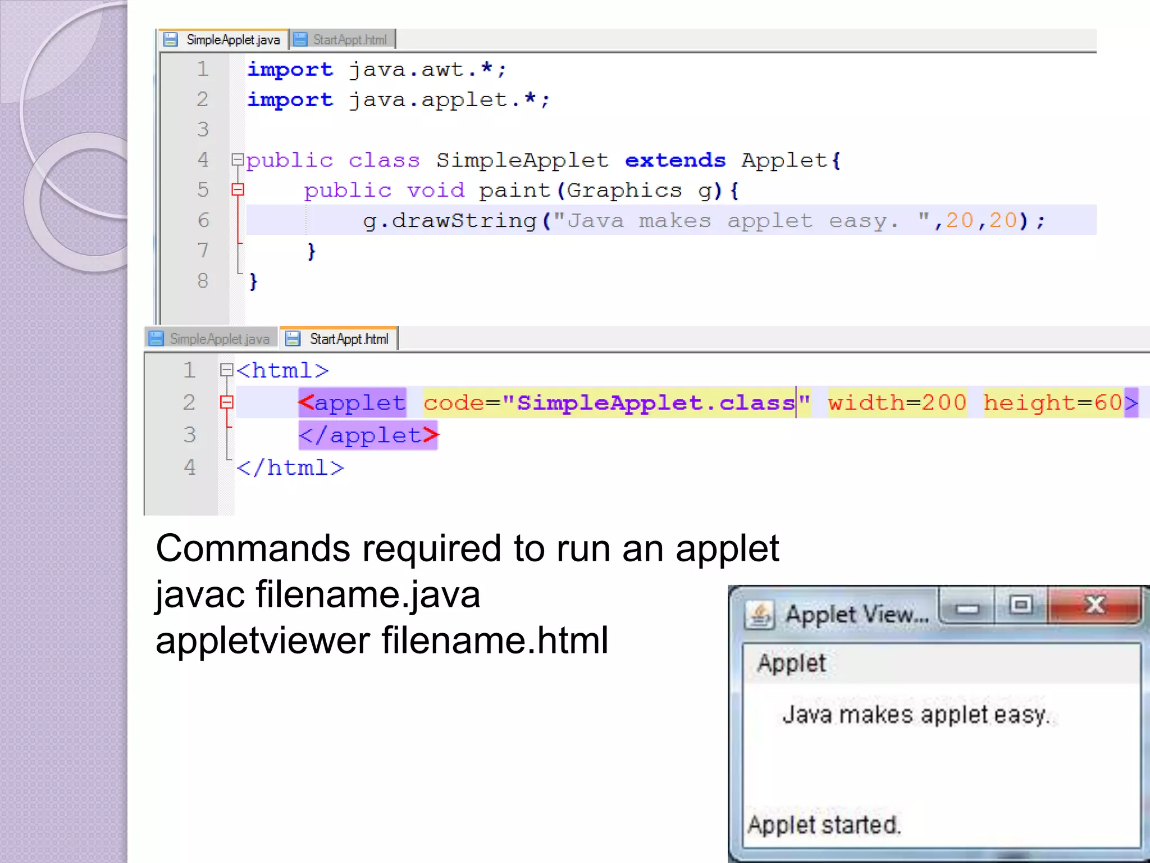
Task: Click the code="SimpleApplet.class" attribute
Action: 617,403
